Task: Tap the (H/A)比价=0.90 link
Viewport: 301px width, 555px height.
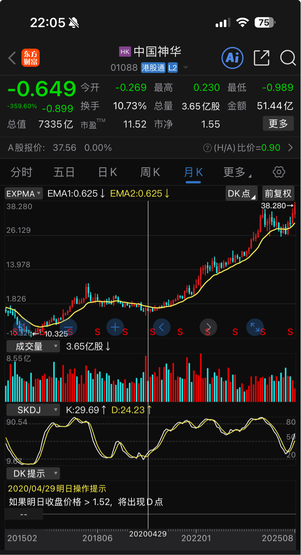Action: point(247,148)
